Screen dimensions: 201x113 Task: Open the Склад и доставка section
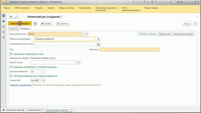[67, 8]
